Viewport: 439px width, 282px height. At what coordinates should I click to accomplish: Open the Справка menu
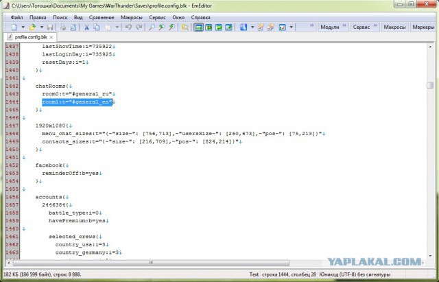pos(200,17)
